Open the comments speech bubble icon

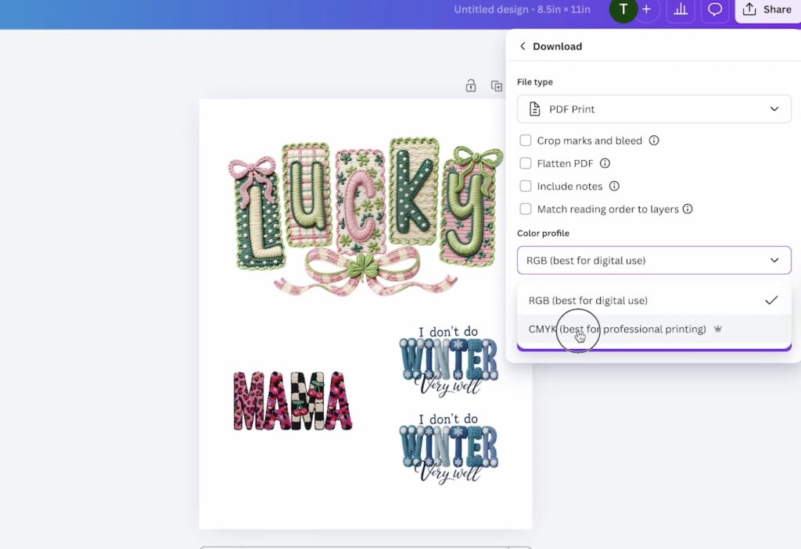point(714,9)
